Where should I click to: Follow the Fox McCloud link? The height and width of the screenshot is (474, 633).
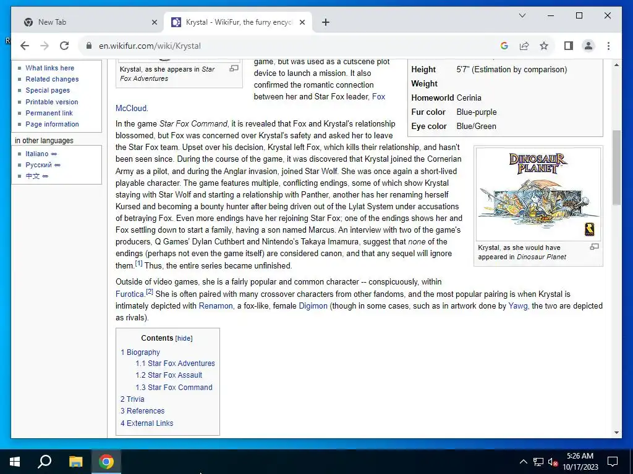click(x=379, y=97)
